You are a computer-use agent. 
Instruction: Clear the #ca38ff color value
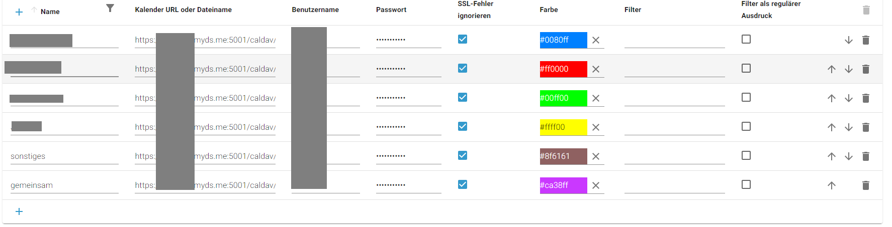point(596,185)
